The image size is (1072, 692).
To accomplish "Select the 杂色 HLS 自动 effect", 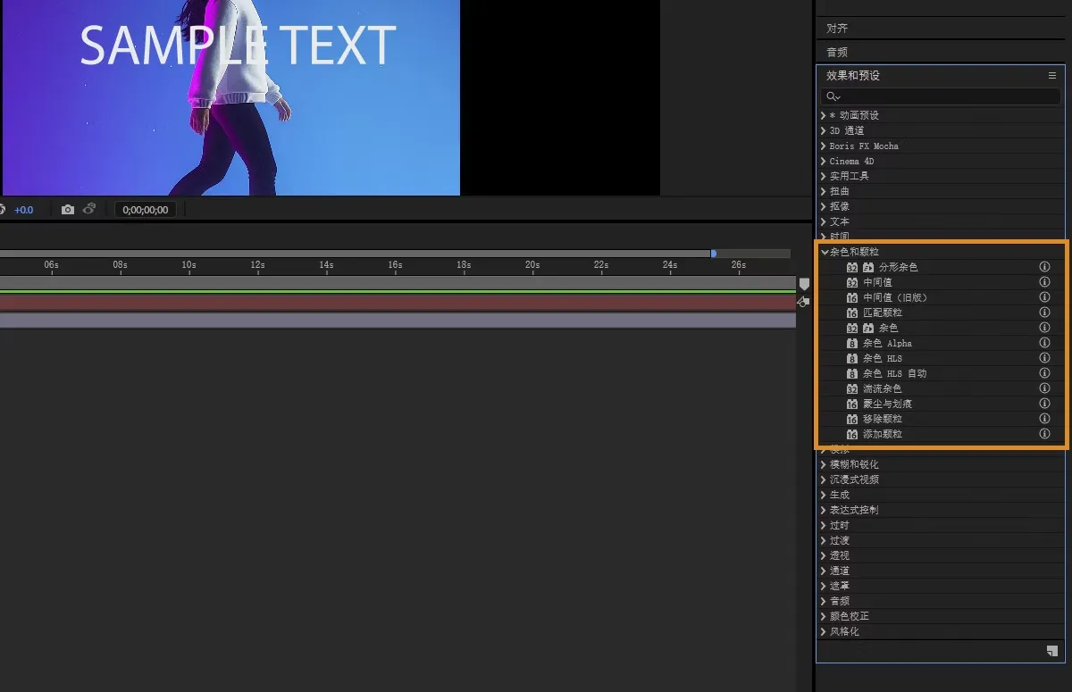I will (x=894, y=373).
